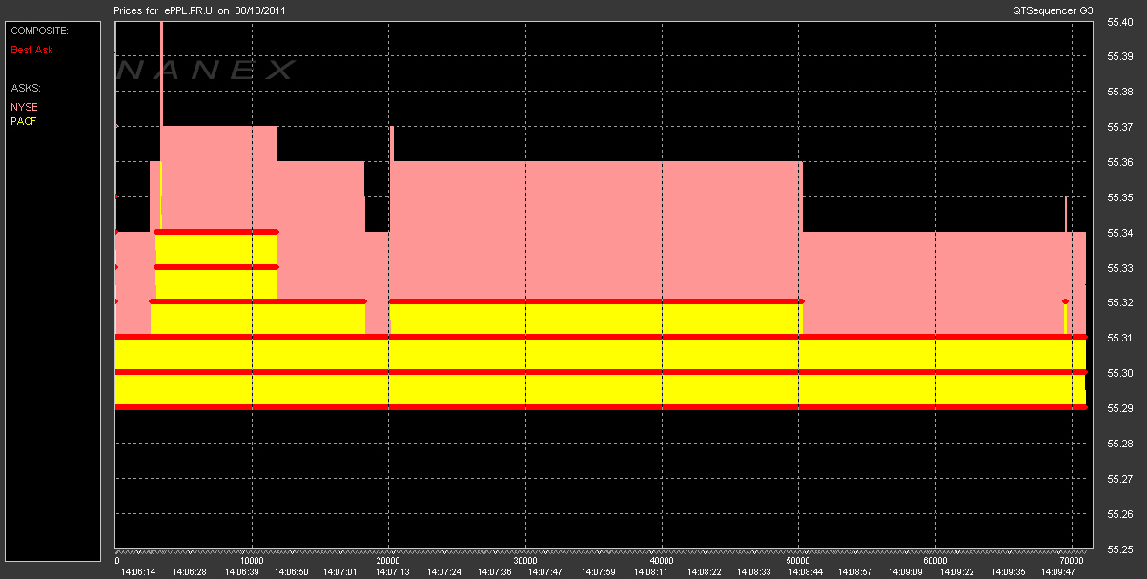
Task: Click the 55.33 price axis label
Action: coord(1119,268)
